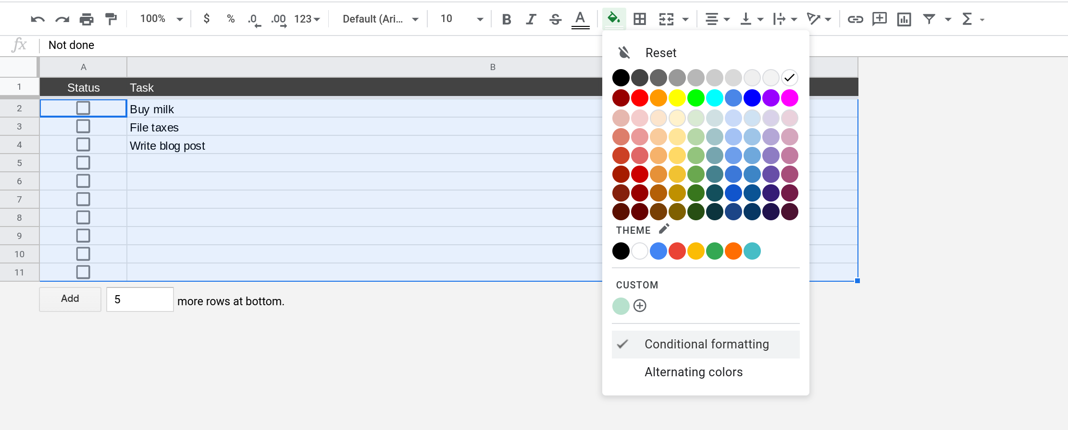Click the Add rows button
This screenshot has height=430, width=1068.
coord(70,299)
